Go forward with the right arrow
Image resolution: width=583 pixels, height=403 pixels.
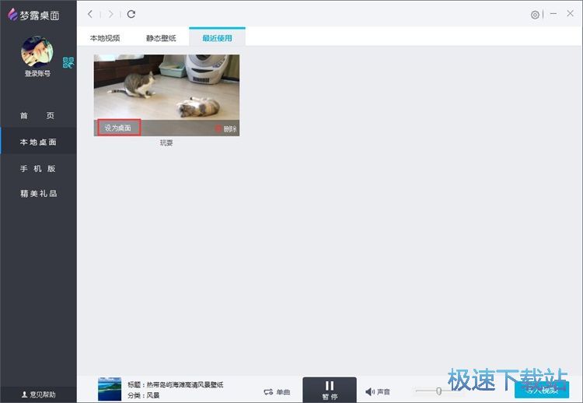[111, 14]
